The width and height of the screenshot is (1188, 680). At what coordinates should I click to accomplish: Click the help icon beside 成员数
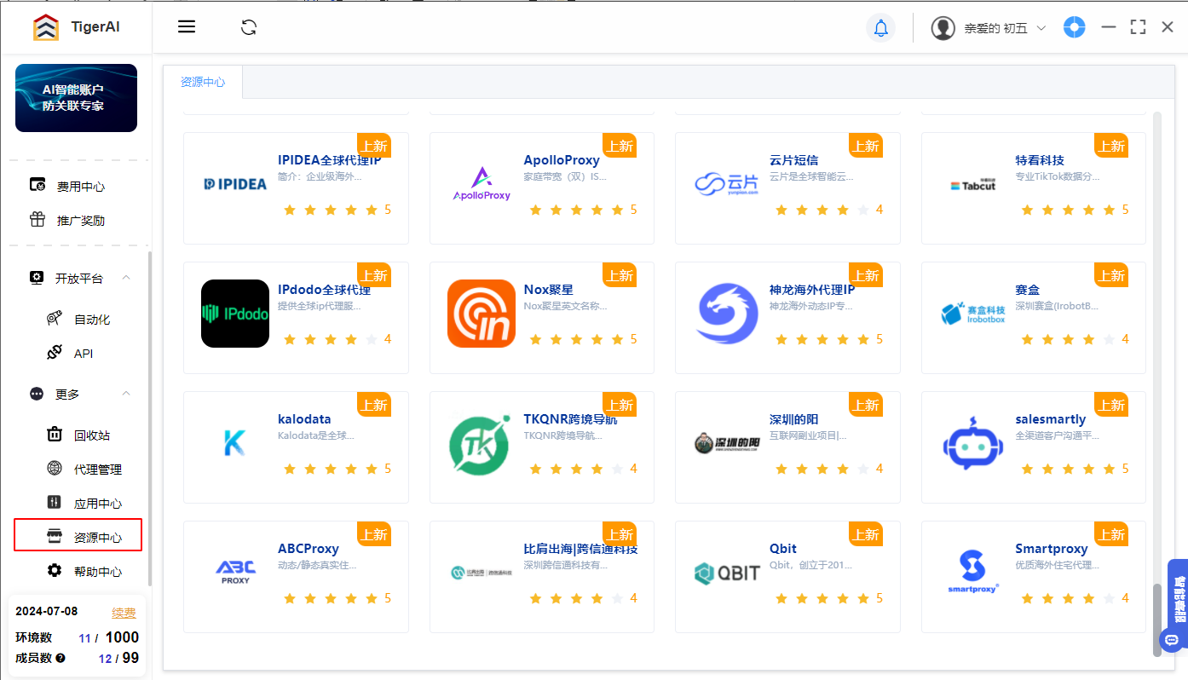point(61,658)
